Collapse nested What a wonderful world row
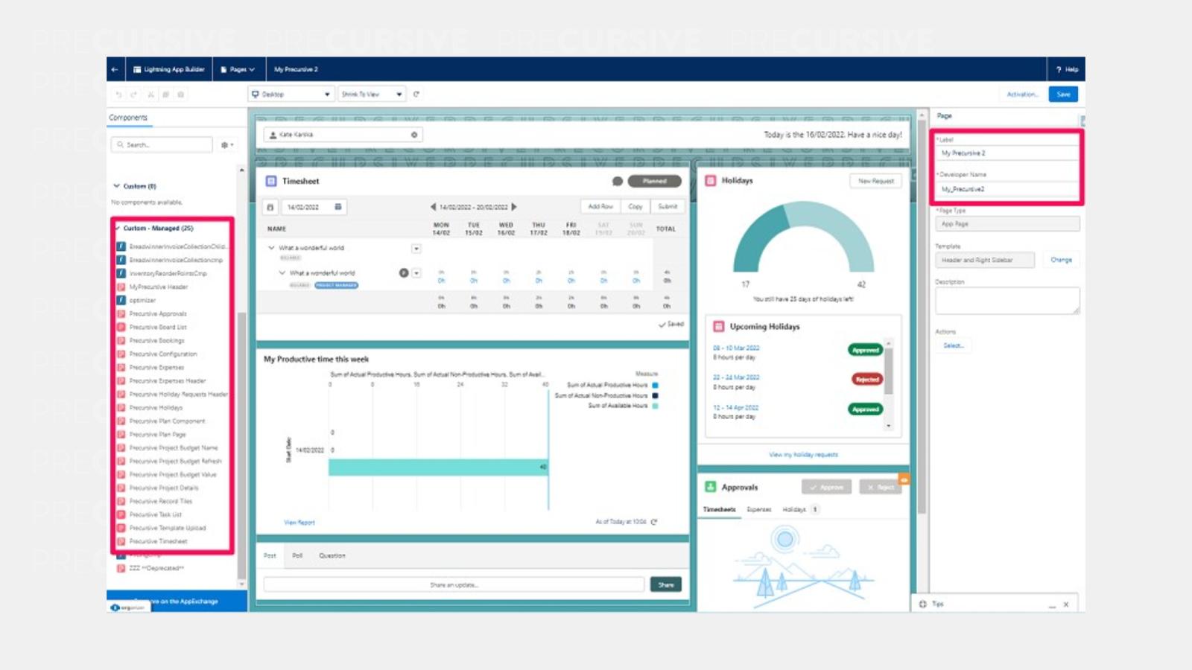The width and height of the screenshot is (1192, 670). (282, 273)
